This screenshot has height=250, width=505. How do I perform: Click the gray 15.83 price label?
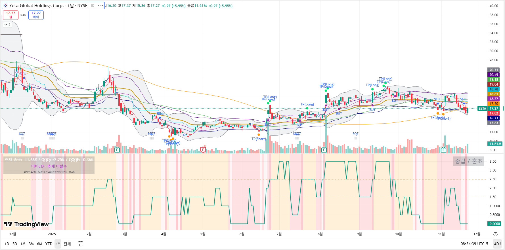pos(494,123)
